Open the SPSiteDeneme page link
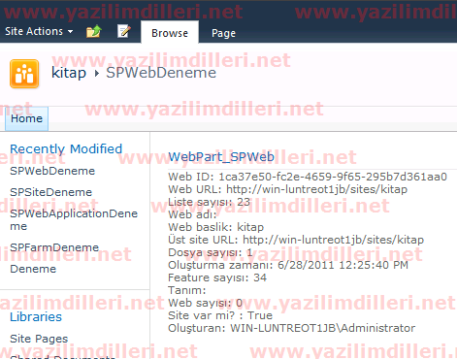 point(51,192)
